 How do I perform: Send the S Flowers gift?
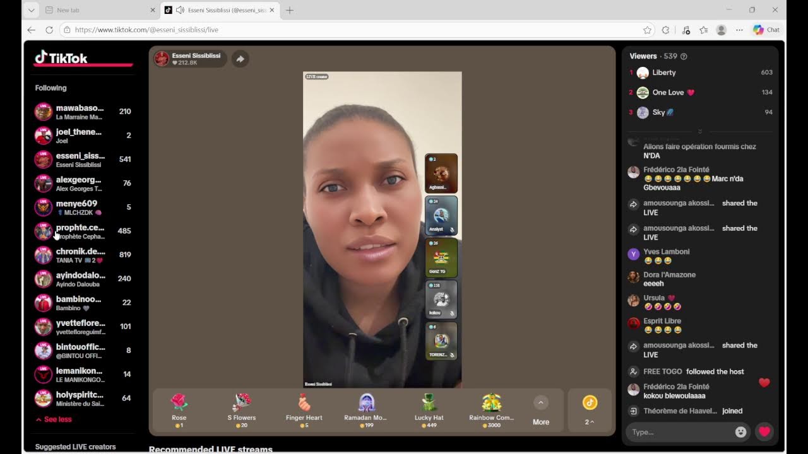click(242, 410)
